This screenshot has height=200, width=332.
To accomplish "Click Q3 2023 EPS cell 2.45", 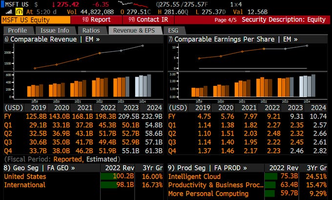I will [x=297, y=142].
